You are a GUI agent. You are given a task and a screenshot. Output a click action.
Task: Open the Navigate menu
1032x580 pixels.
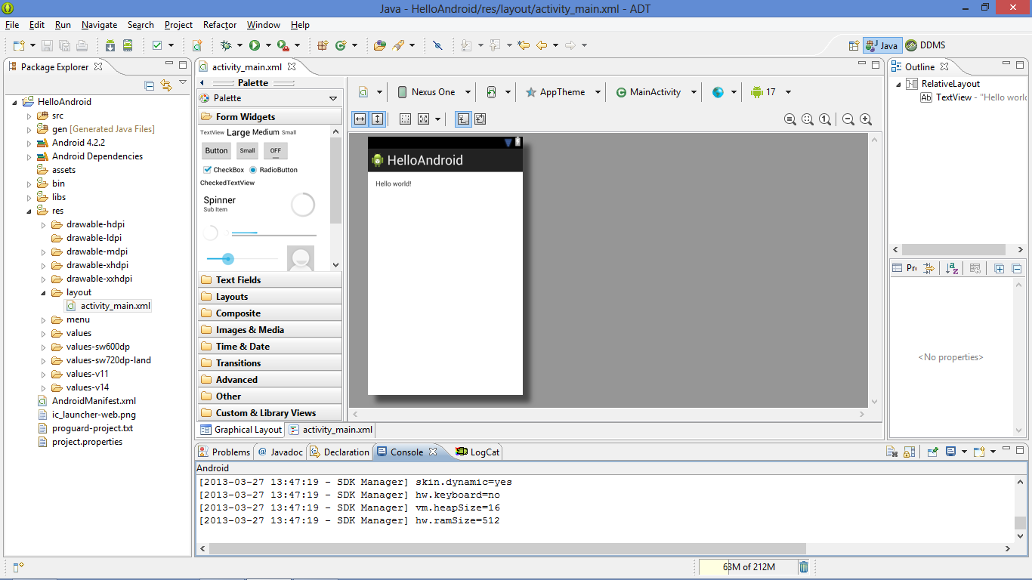point(99,25)
